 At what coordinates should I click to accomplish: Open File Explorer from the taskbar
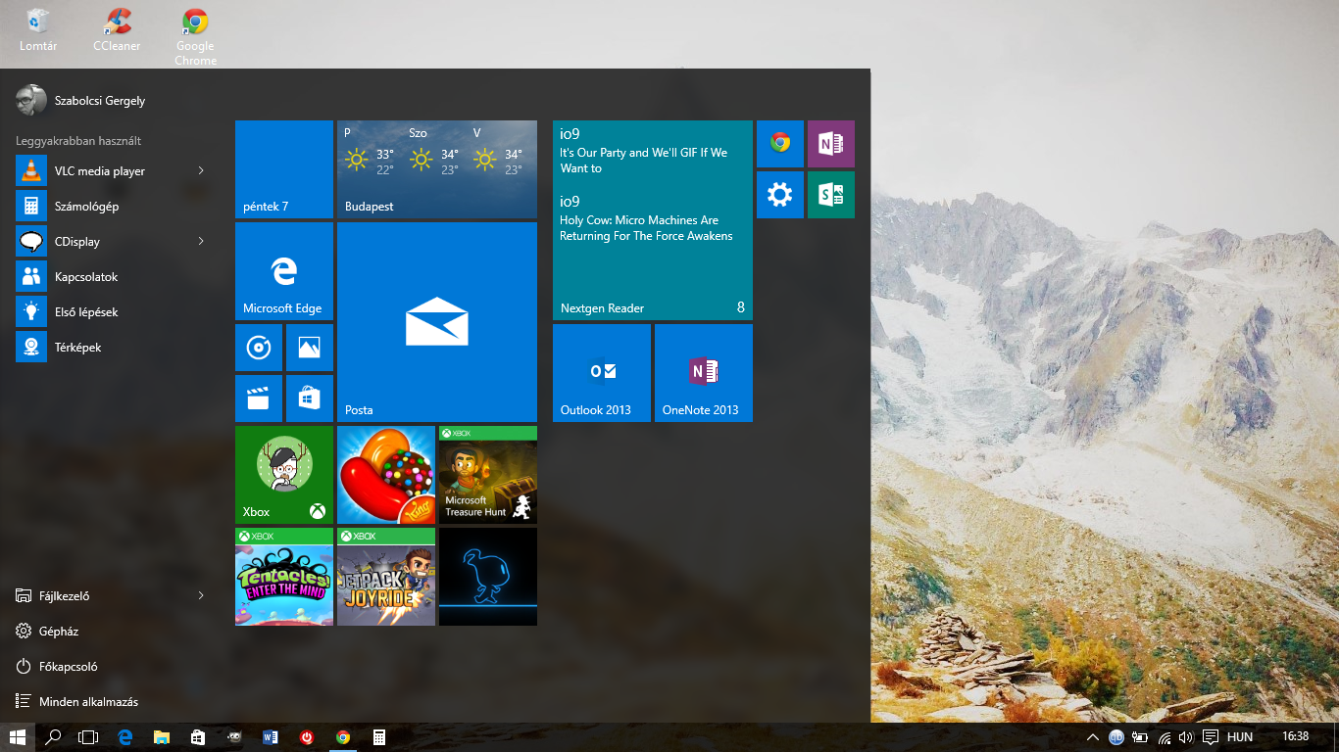click(x=161, y=737)
